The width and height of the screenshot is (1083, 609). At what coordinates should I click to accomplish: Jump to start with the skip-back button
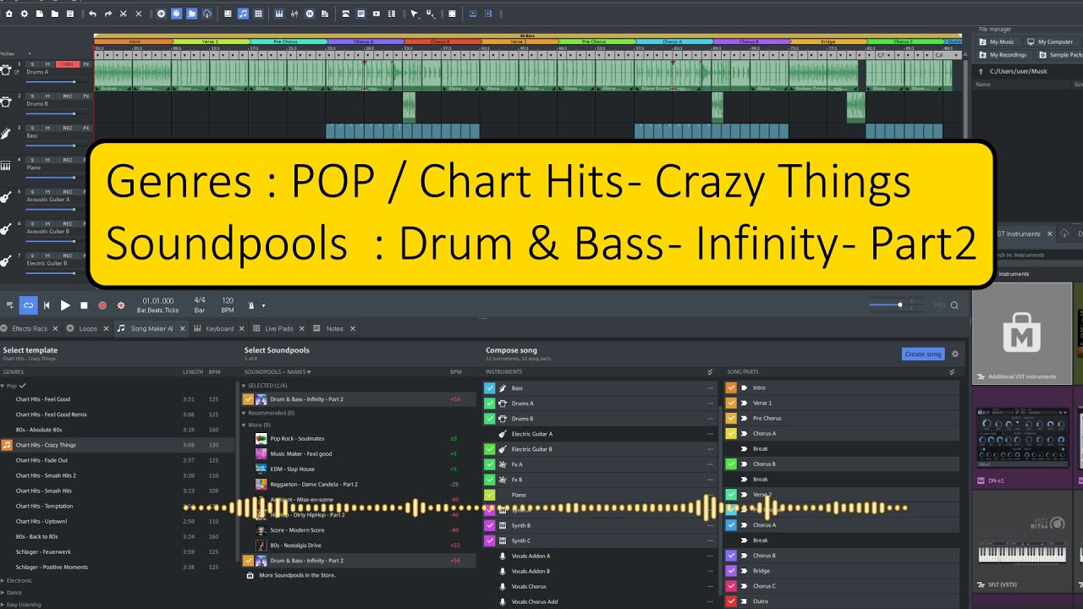(47, 305)
